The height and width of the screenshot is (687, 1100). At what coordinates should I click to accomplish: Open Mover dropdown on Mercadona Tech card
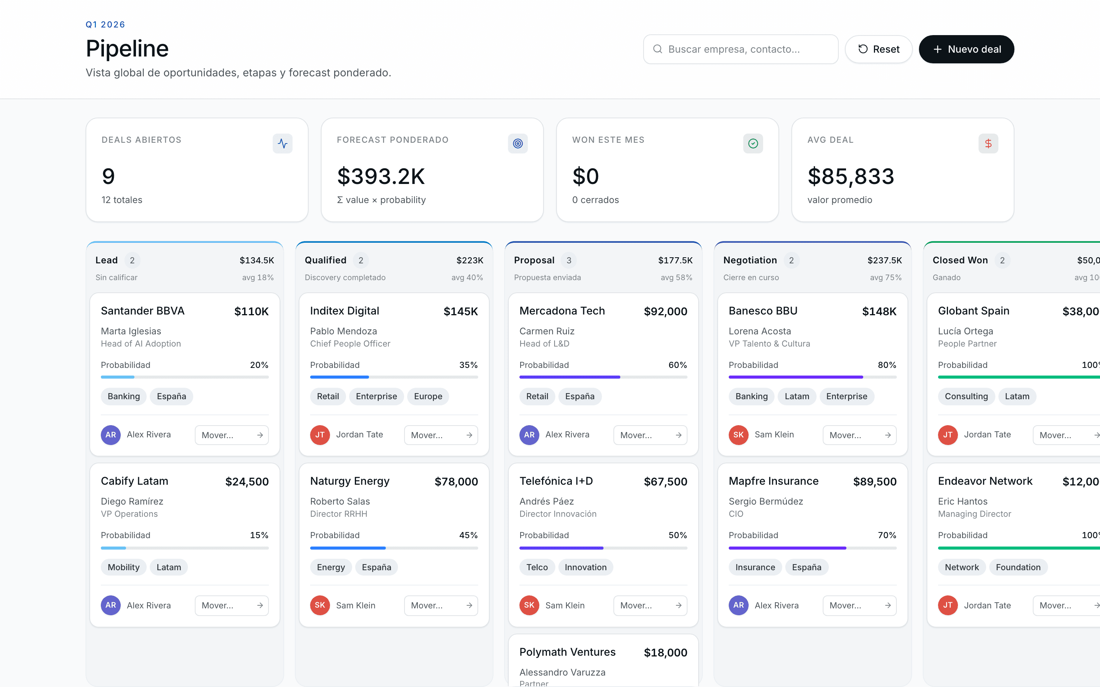pos(650,435)
